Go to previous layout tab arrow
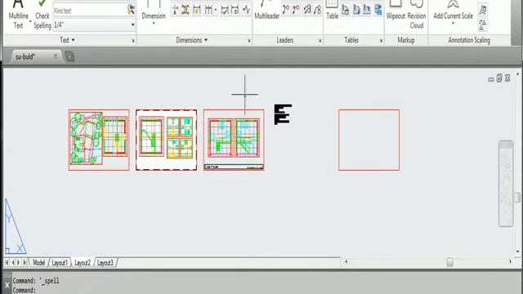 (x=13, y=263)
